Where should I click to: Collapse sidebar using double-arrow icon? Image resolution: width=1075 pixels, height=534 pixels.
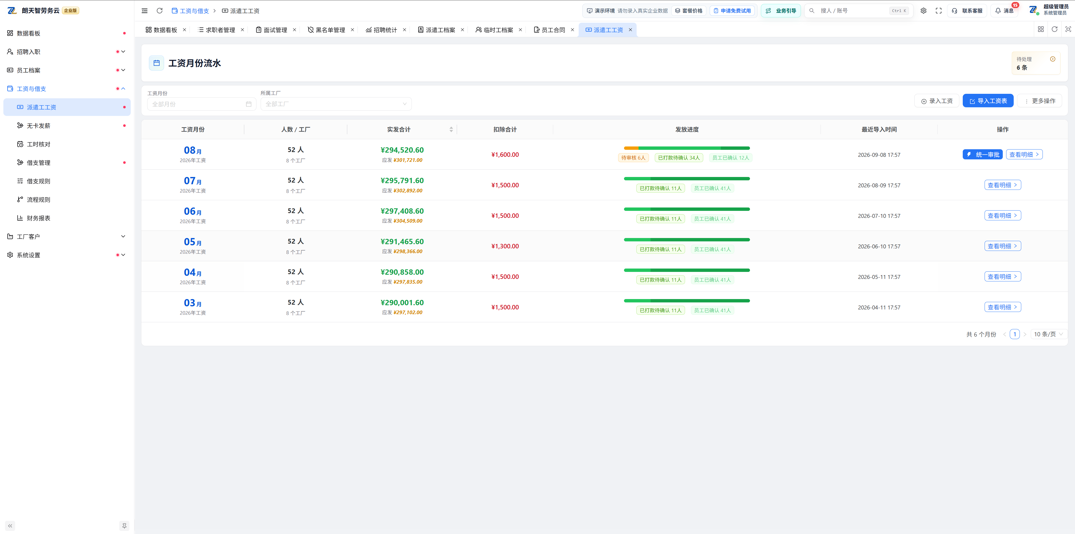click(10, 526)
